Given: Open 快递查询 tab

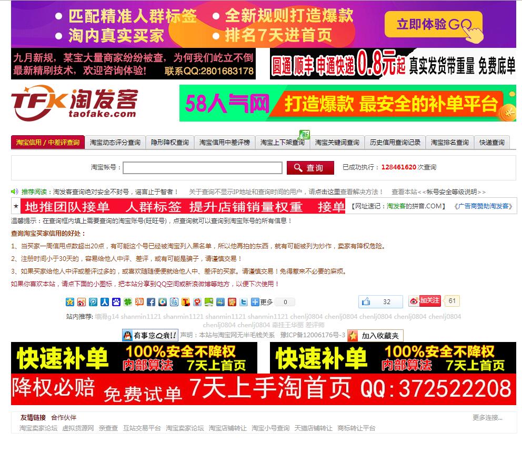Looking at the screenshot, I should tap(492, 143).
